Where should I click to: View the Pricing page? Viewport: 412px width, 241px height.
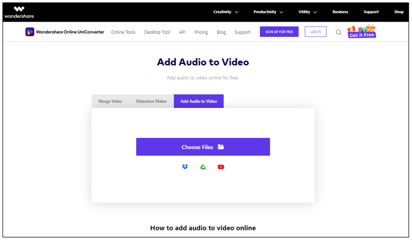201,32
